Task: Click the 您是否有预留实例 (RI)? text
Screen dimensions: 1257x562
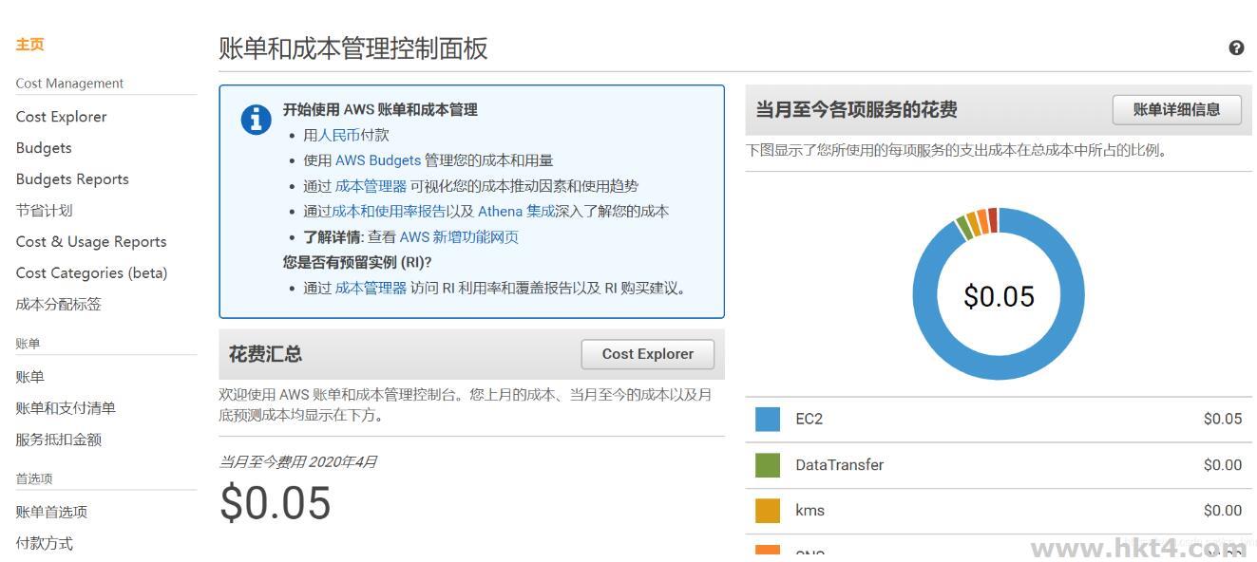Action: point(356,262)
